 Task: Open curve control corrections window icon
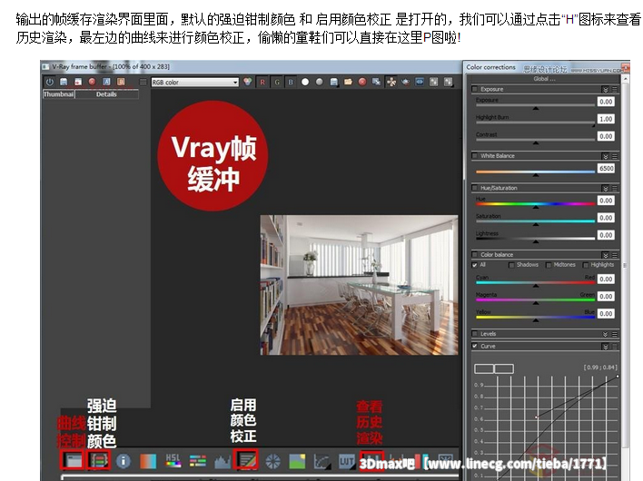[x=73, y=460]
